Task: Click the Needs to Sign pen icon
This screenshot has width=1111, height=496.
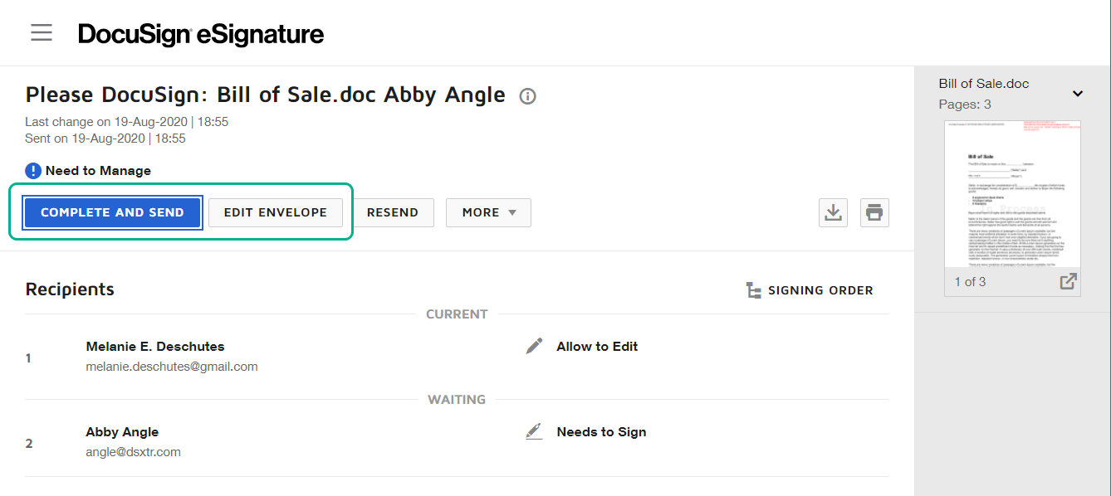Action: pos(534,432)
